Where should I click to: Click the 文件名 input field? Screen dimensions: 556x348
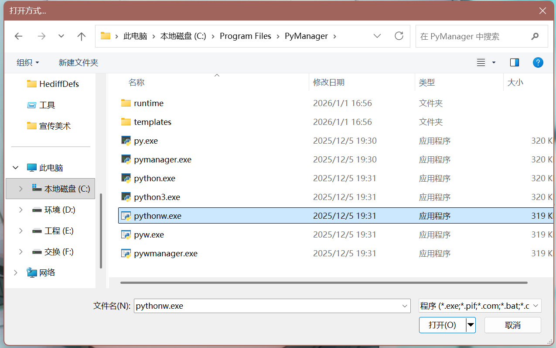[267, 306]
